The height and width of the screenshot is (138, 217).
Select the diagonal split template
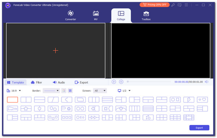point(53,100)
